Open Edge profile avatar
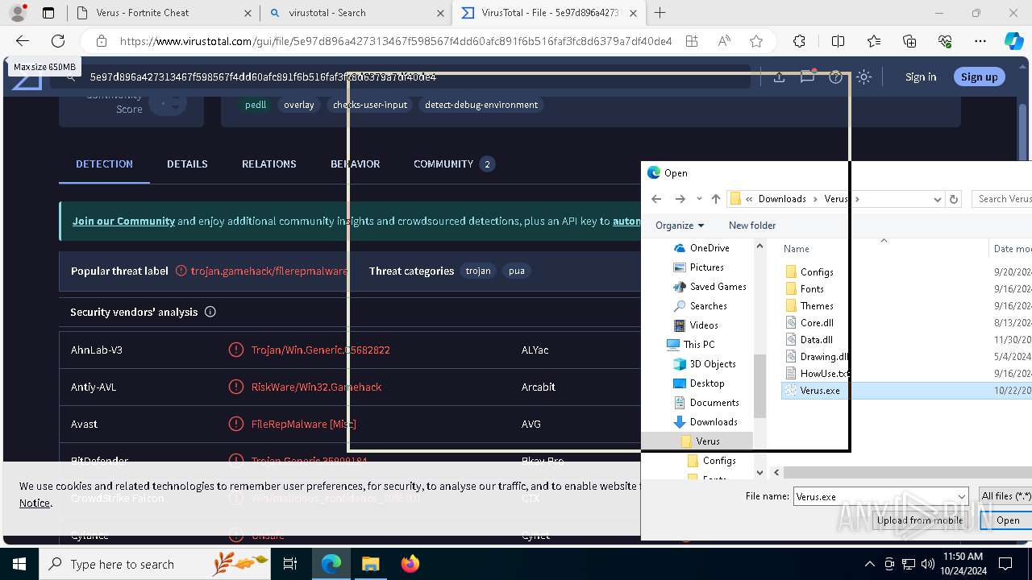The height and width of the screenshot is (580, 1032). point(18,13)
